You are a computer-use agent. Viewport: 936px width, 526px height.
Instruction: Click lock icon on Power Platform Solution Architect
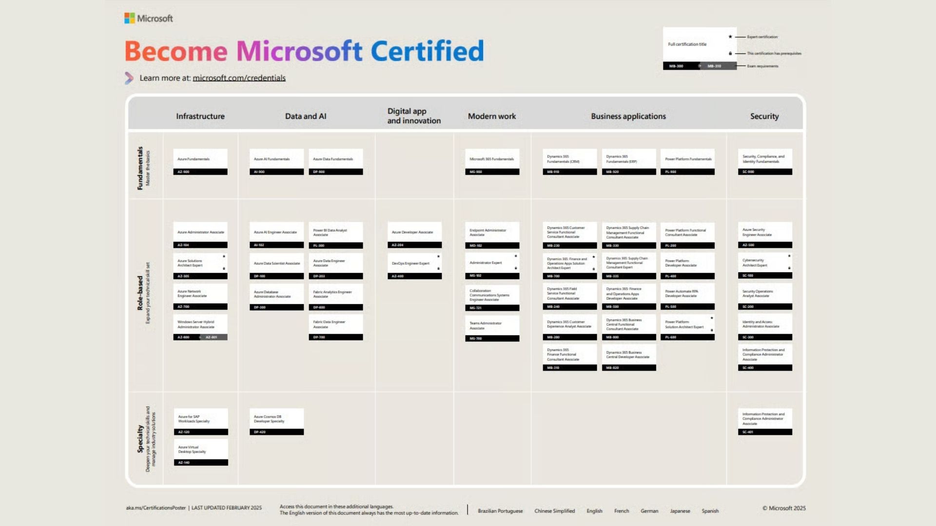click(x=712, y=330)
